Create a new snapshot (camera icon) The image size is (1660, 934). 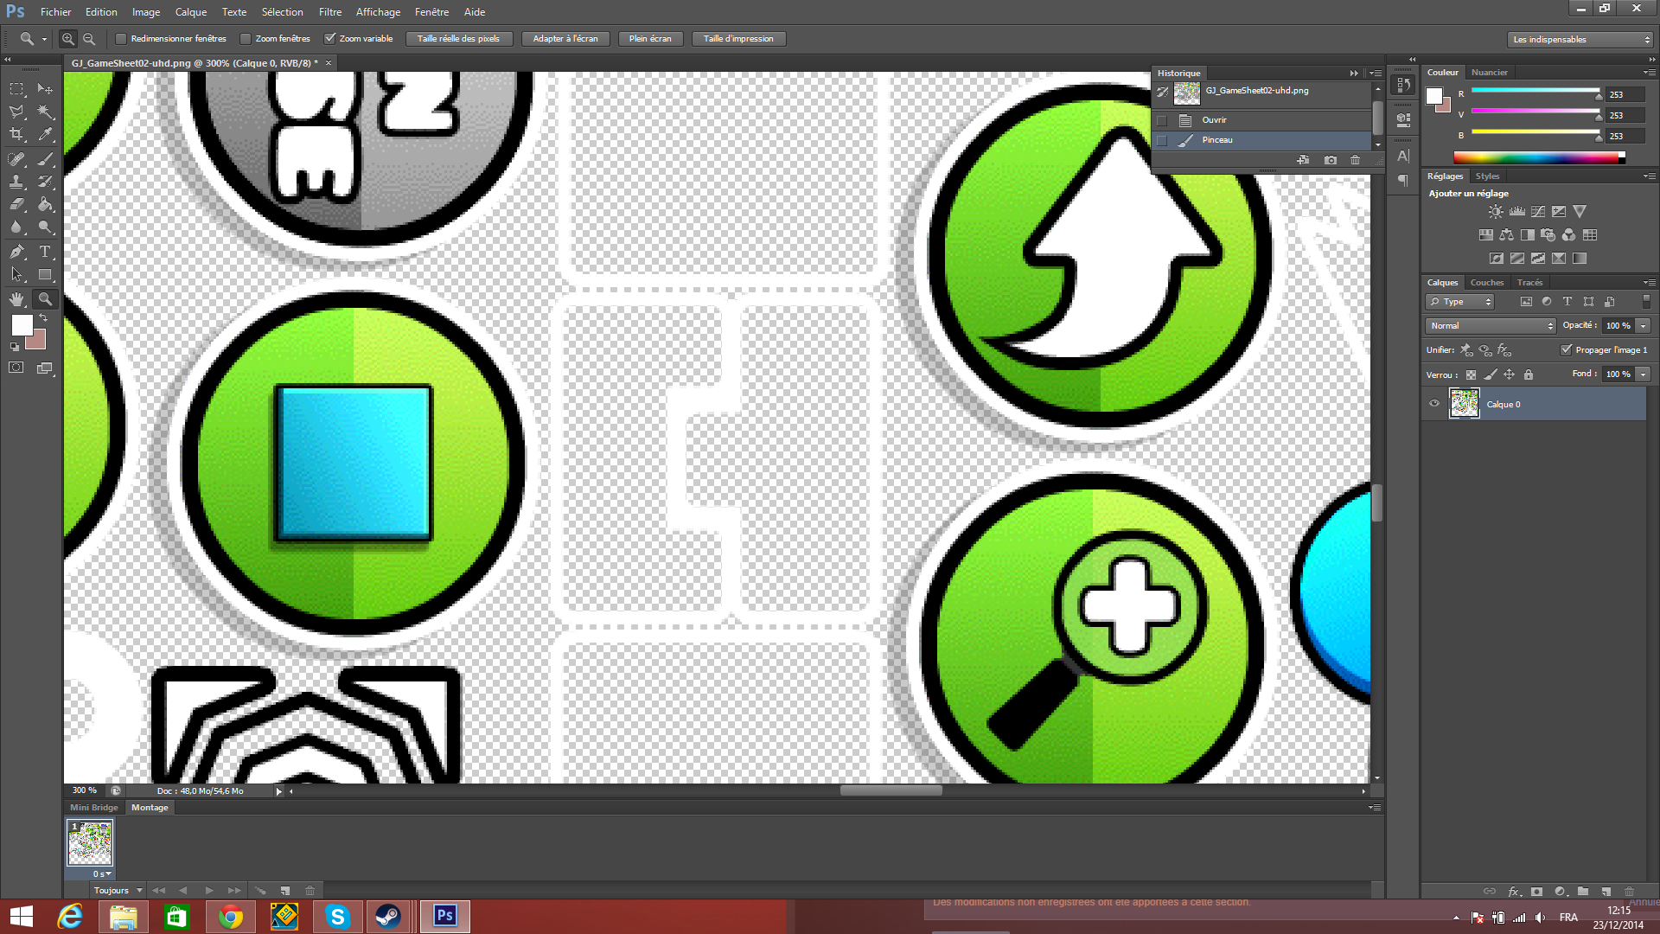(1330, 160)
